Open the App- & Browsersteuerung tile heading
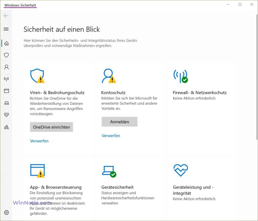The width and height of the screenshot is (258, 221). point(55,187)
